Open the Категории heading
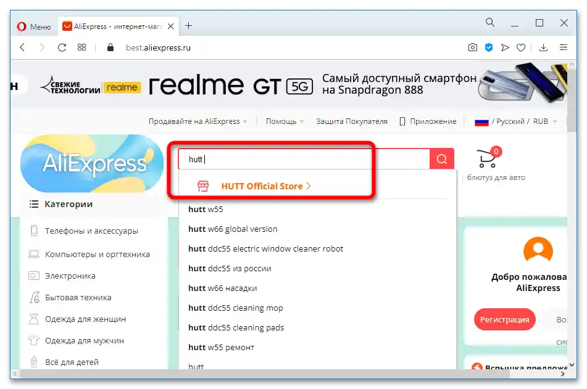This screenshot has width=587, height=389. [x=69, y=204]
